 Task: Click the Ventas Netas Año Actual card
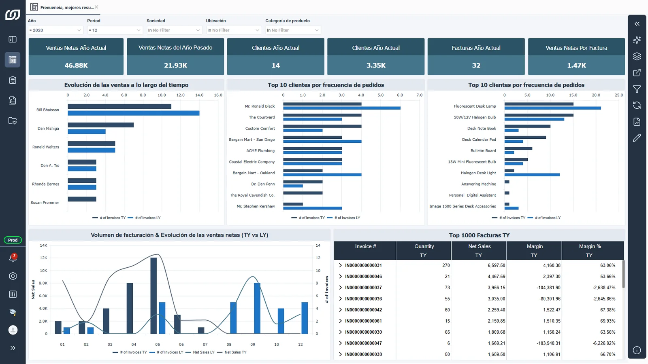coord(76,57)
